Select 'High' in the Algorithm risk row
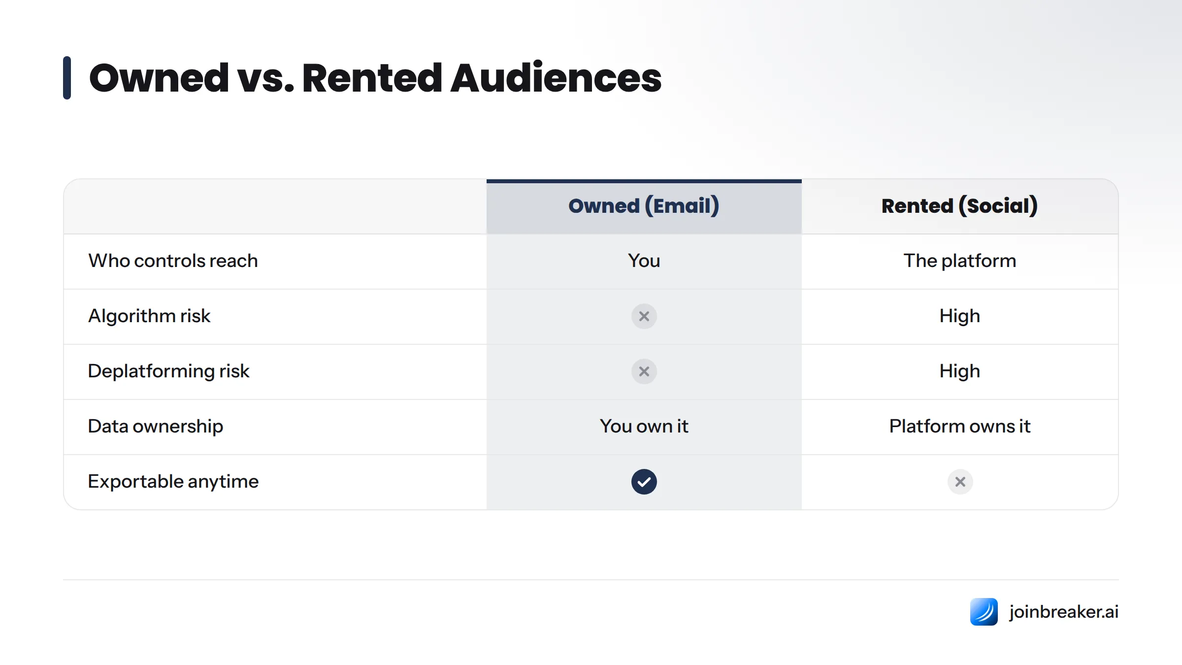The height and width of the screenshot is (665, 1182). (x=959, y=316)
